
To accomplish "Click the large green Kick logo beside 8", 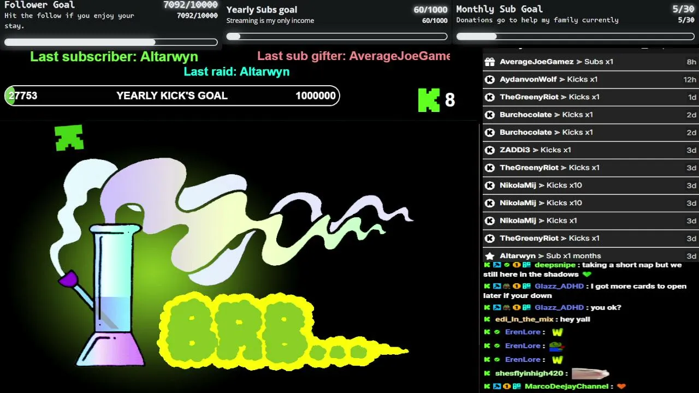I will point(429,100).
